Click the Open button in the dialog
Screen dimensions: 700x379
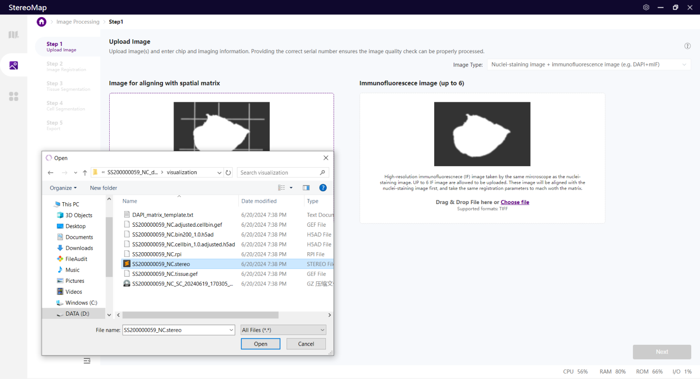tap(261, 344)
